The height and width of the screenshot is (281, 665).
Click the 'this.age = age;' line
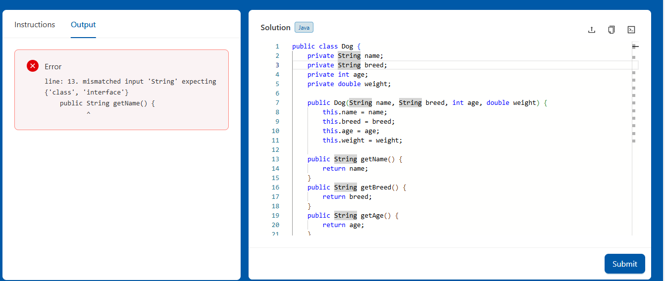(351, 131)
